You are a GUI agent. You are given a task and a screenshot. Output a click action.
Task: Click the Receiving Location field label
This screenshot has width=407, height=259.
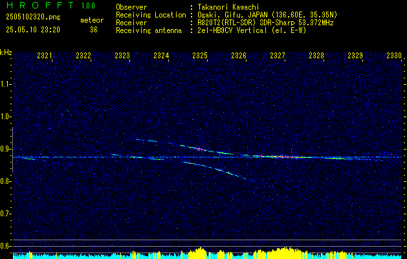pyautogui.click(x=151, y=16)
